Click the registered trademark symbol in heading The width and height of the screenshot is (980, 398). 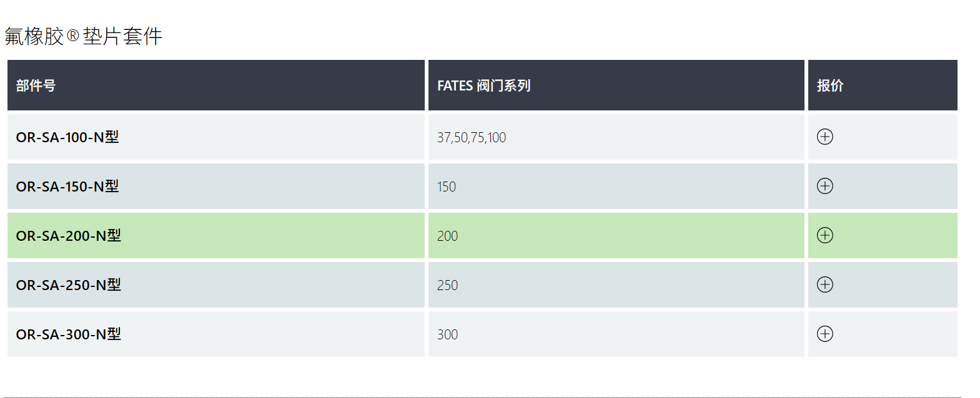tap(73, 36)
